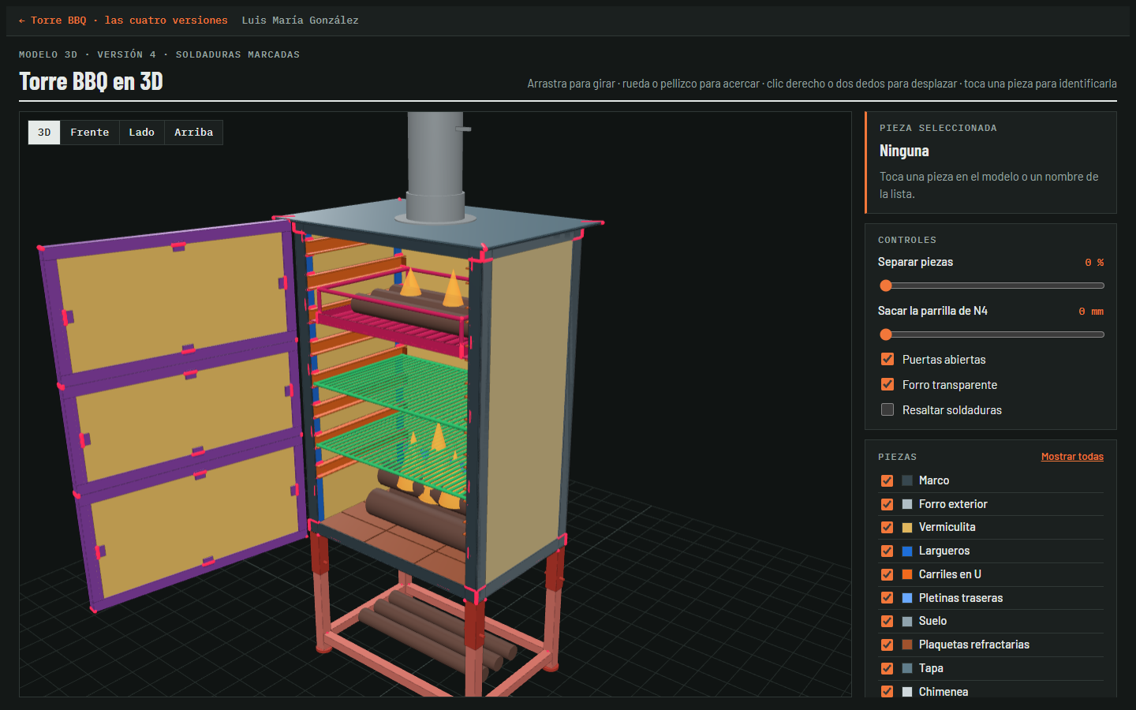
Task: Switch to the Frente view tab
Action: (90, 133)
